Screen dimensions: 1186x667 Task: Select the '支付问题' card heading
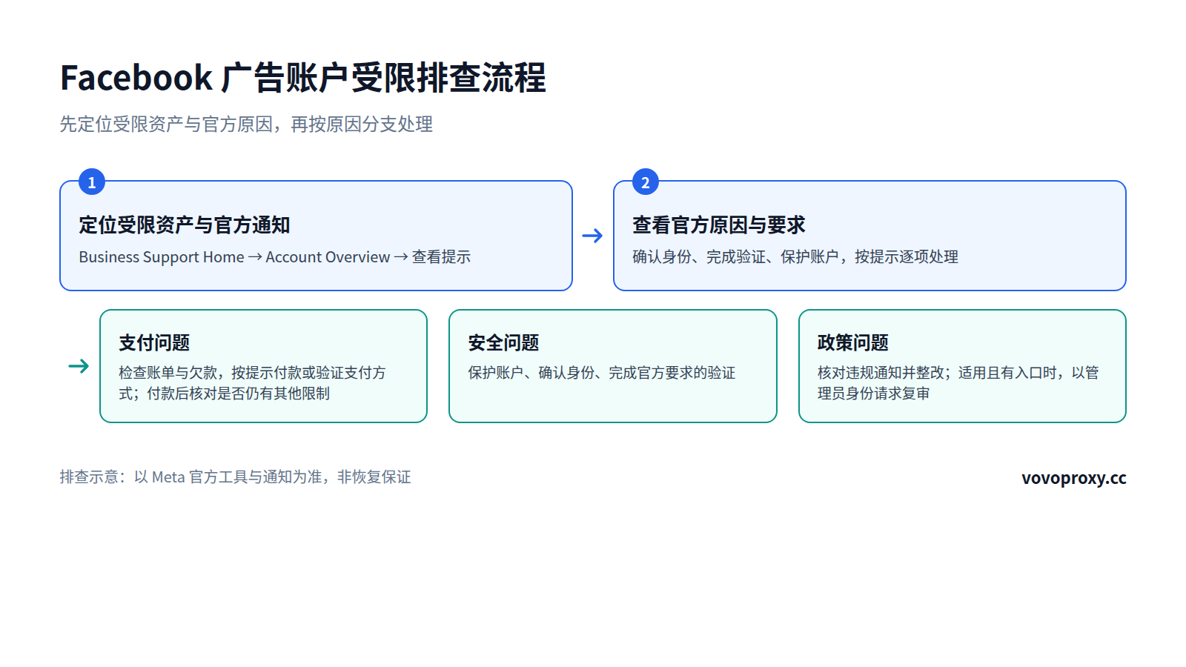[154, 343]
